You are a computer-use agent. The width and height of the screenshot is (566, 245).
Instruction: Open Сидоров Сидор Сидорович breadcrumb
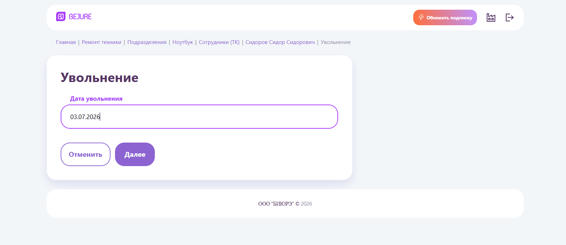(x=280, y=42)
